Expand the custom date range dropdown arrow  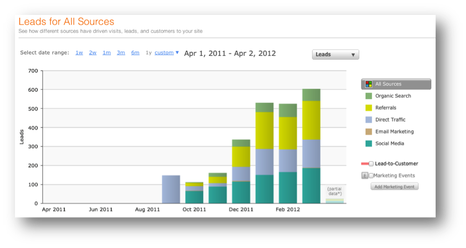coord(177,53)
